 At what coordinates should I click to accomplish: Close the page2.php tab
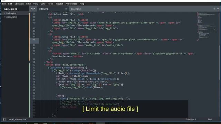(x=98, y=9)
